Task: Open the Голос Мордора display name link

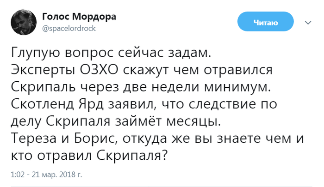Action: click(79, 17)
